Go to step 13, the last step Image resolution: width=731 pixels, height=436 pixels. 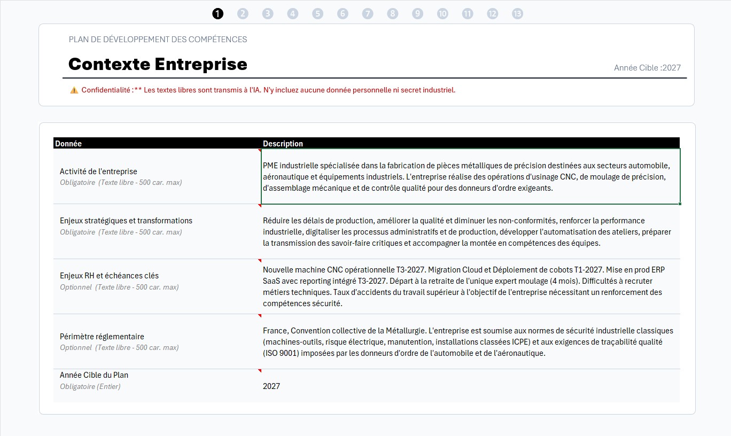pyautogui.click(x=517, y=14)
